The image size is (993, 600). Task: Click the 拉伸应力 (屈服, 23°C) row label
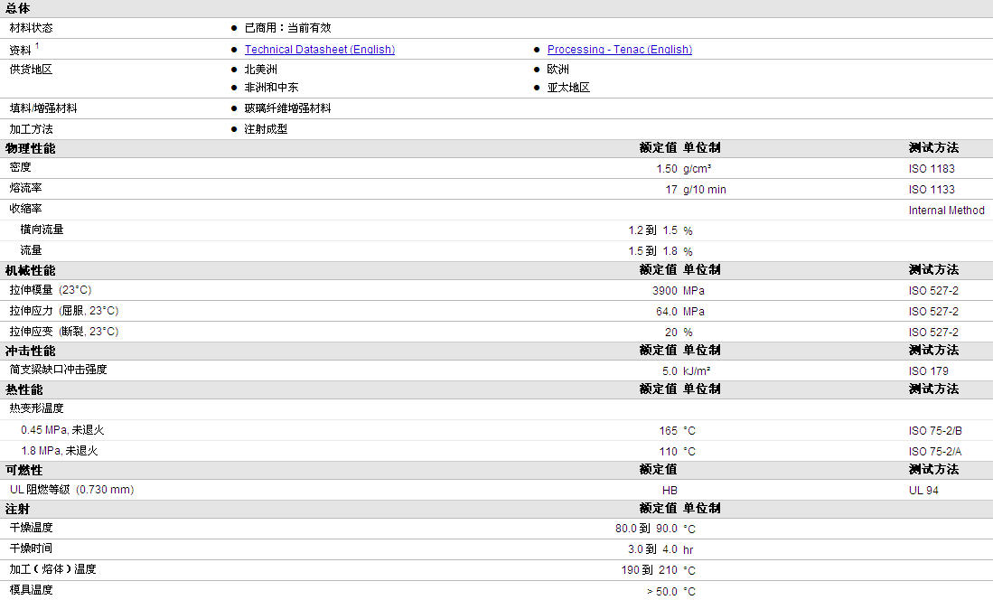click(x=64, y=311)
